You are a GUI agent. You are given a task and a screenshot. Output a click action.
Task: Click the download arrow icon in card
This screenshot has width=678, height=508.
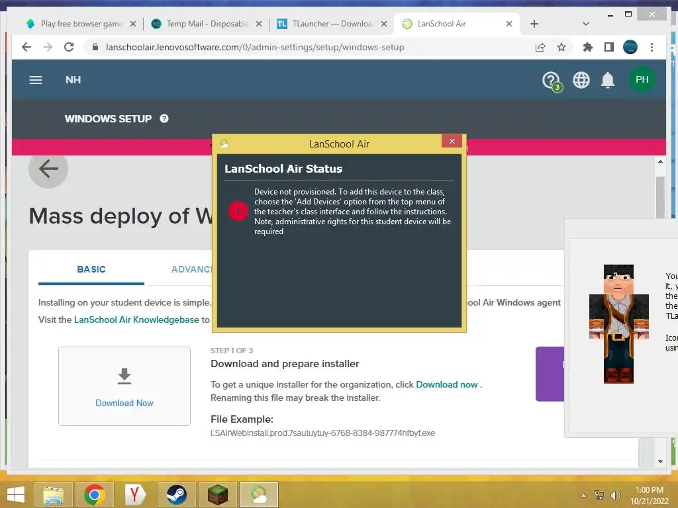(124, 376)
